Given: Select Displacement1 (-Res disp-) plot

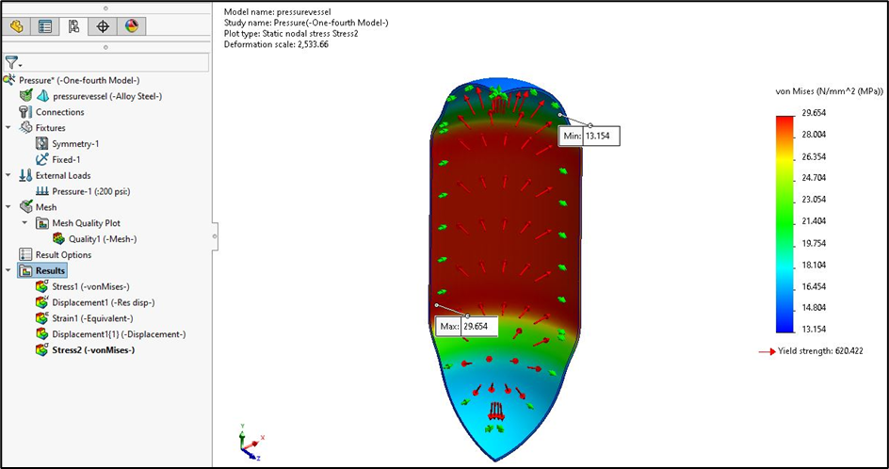Looking at the screenshot, I should [104, 302].
